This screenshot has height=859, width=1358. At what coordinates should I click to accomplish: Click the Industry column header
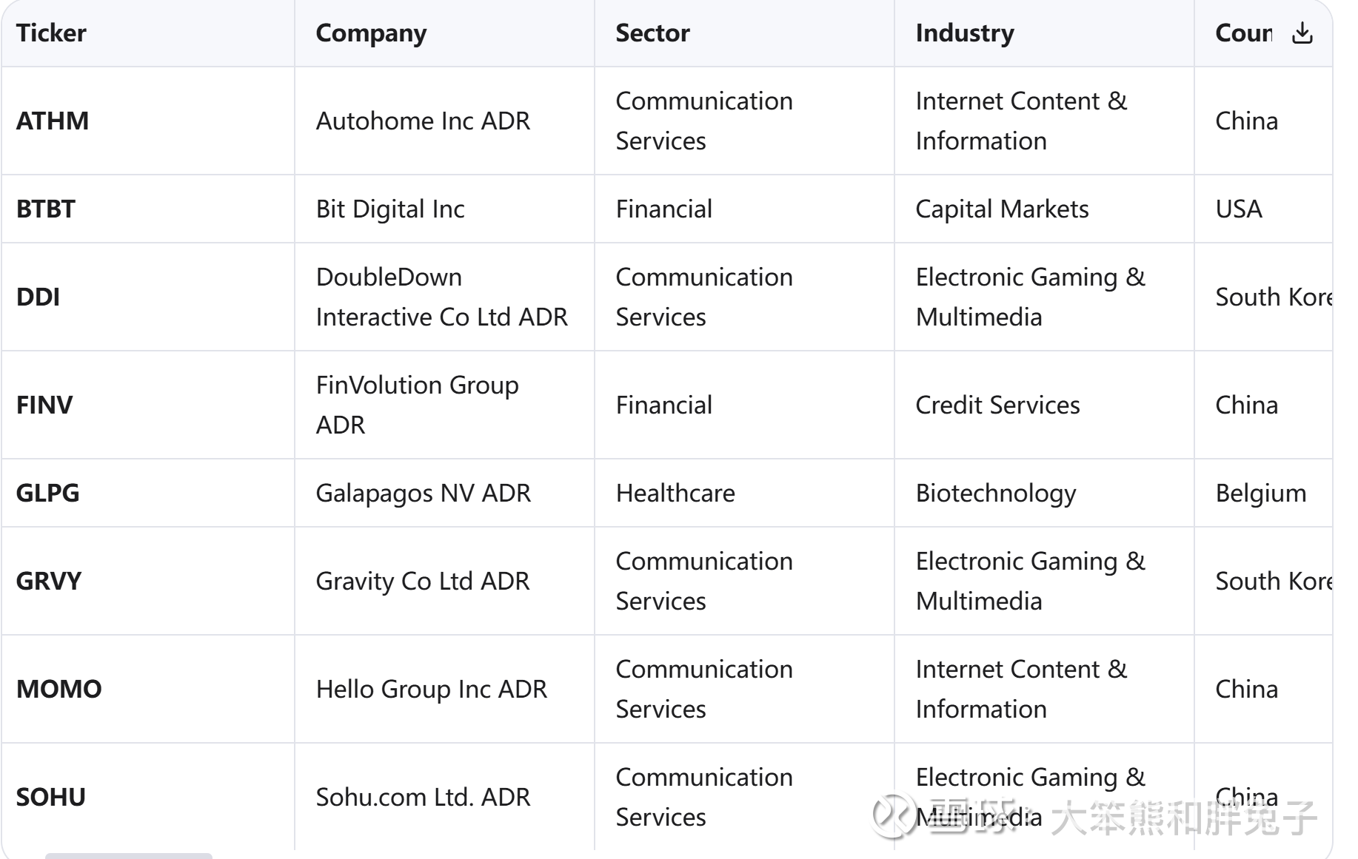(x=964, y=33)
